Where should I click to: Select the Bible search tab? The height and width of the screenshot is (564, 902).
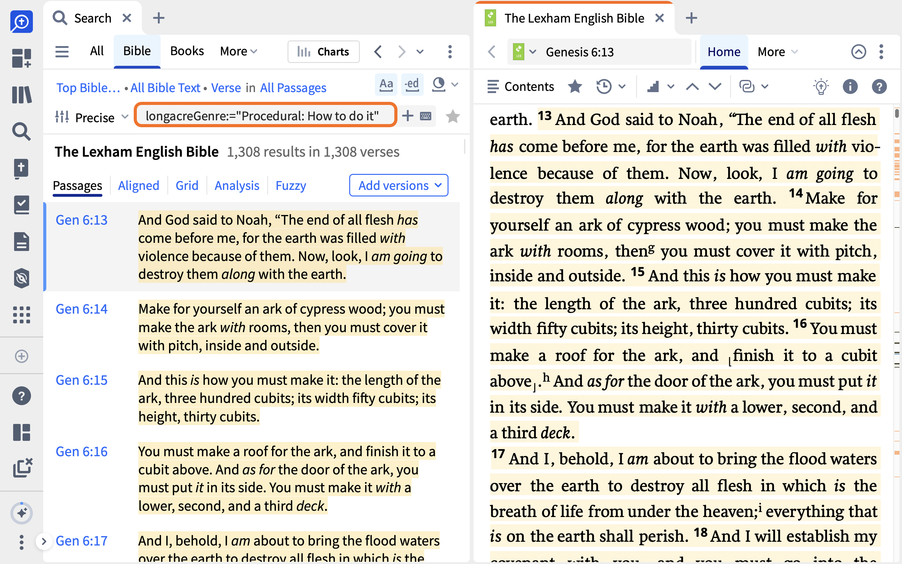[x=137, y=51]
